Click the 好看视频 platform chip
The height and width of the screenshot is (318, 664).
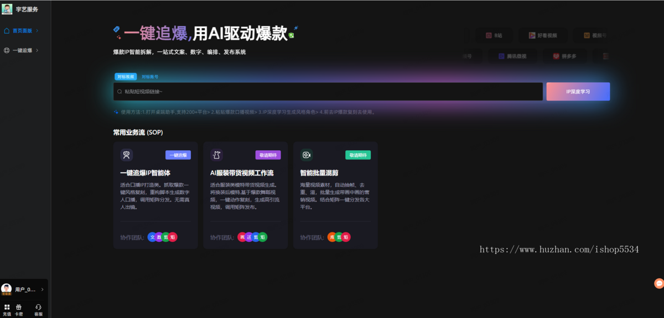pyautogui.click(x=542, y=35)
